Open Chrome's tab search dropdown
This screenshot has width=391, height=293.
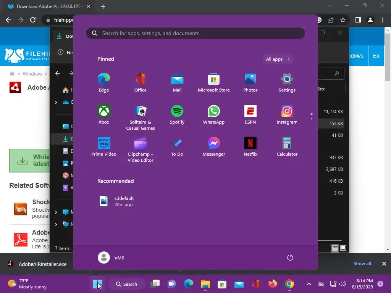coord(330,5)
